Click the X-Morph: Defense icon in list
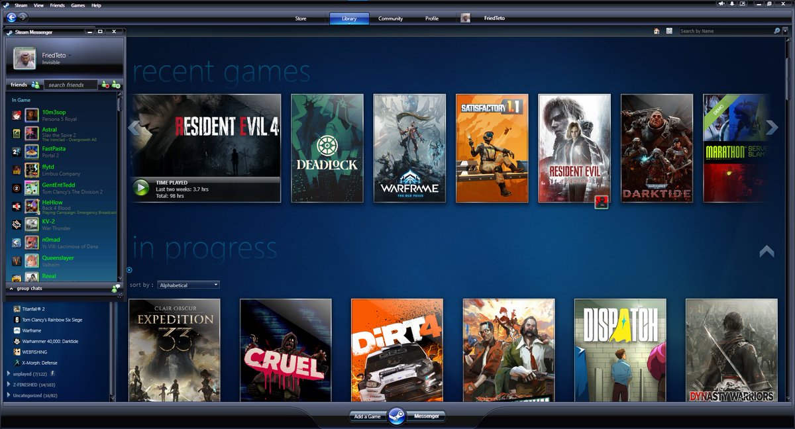This screenshot has width=795, height=429. [17, 363]
